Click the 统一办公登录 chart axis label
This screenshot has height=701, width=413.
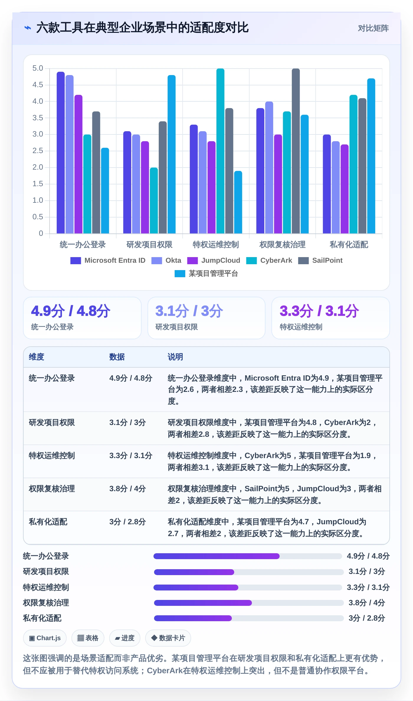tap(83, 245)
